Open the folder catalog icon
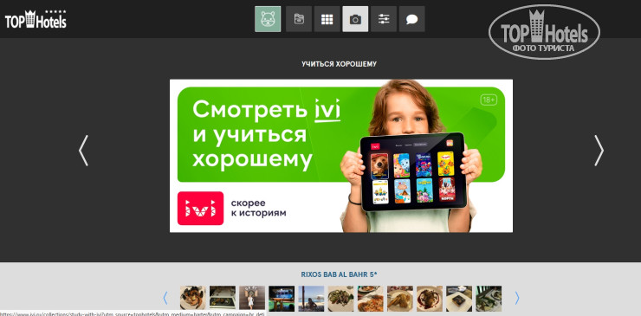This screenshot has width=641, height=316. click(x=299, y=19)
